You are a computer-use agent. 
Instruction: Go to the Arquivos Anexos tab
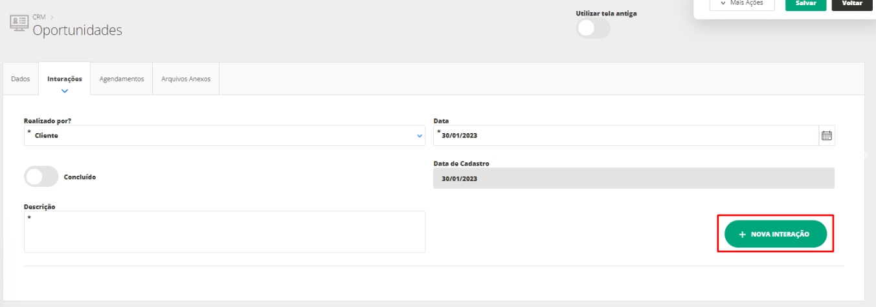click(186, 79)
